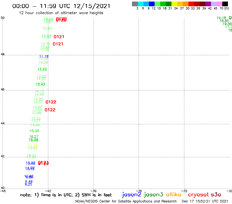The width and height of the screenshot is (232, 204).
Task: Click the orange altika legend label
Action: pos(174,195)
